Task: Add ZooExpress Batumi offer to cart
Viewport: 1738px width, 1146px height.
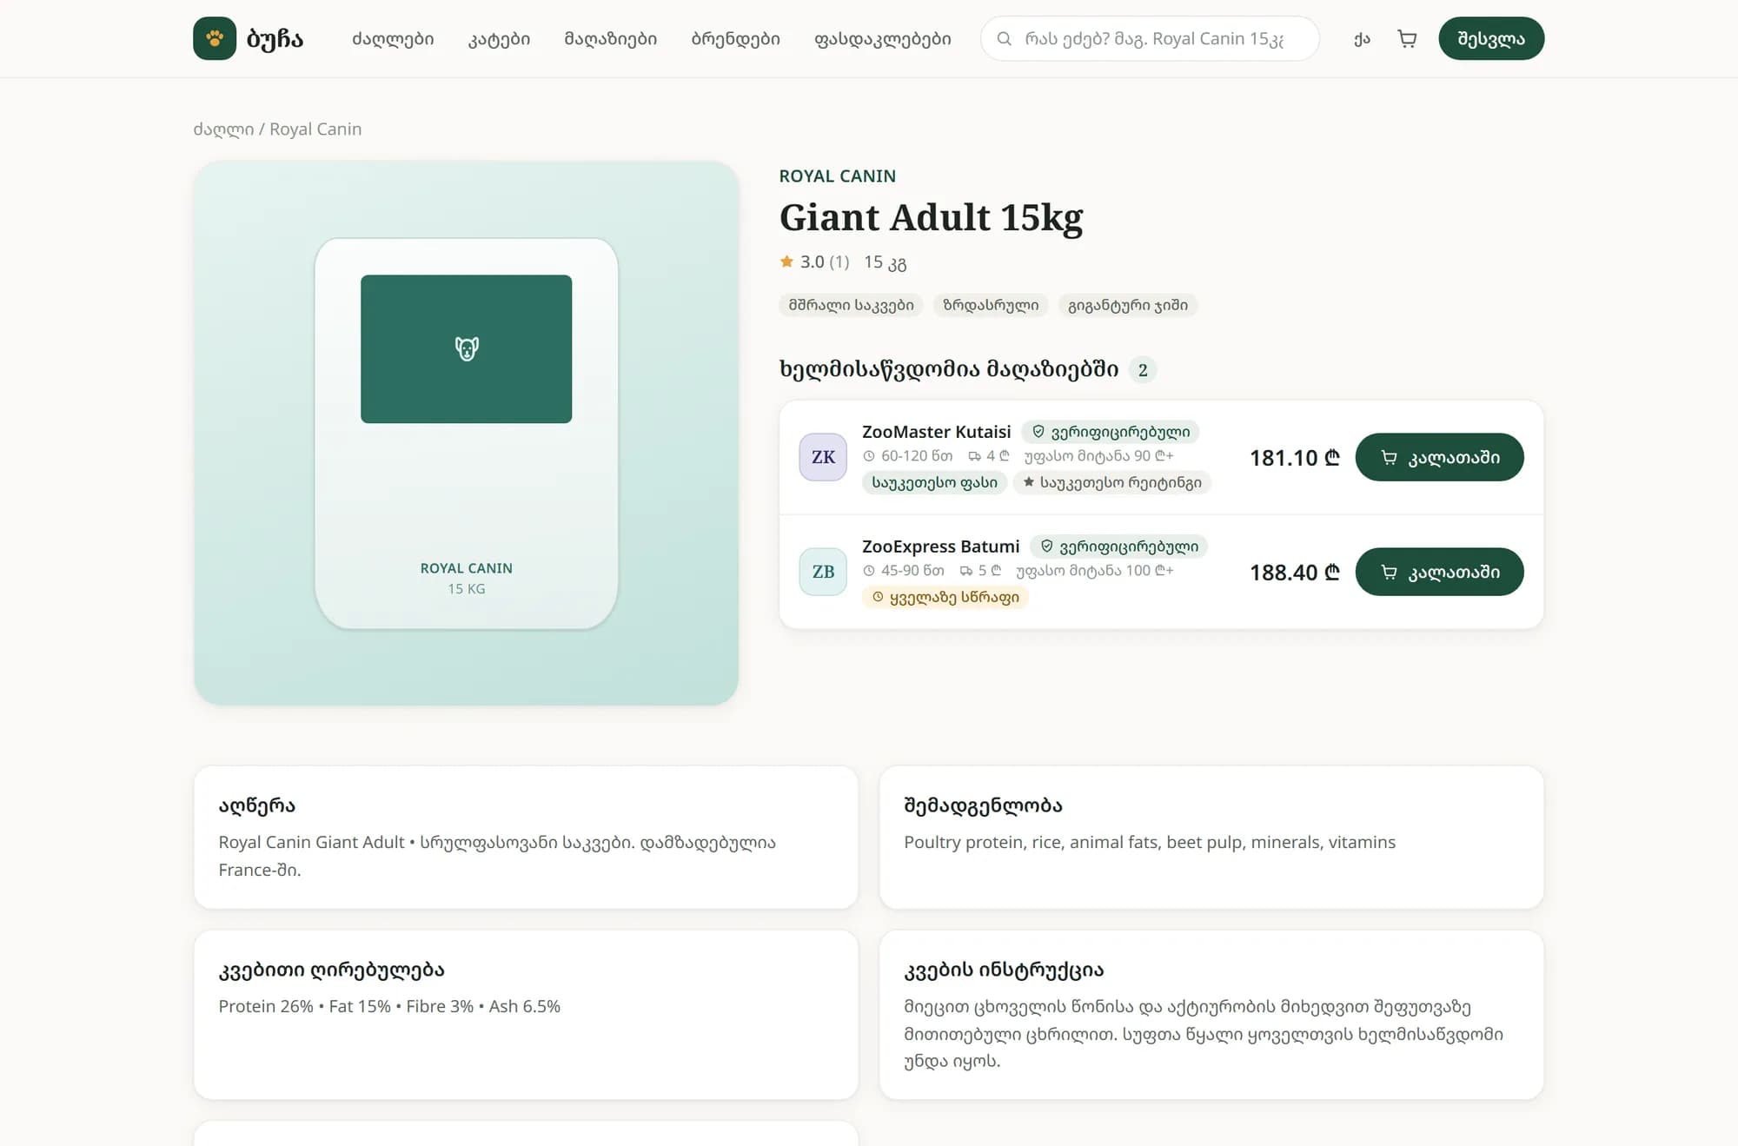Action: (x=1439, y=572)
